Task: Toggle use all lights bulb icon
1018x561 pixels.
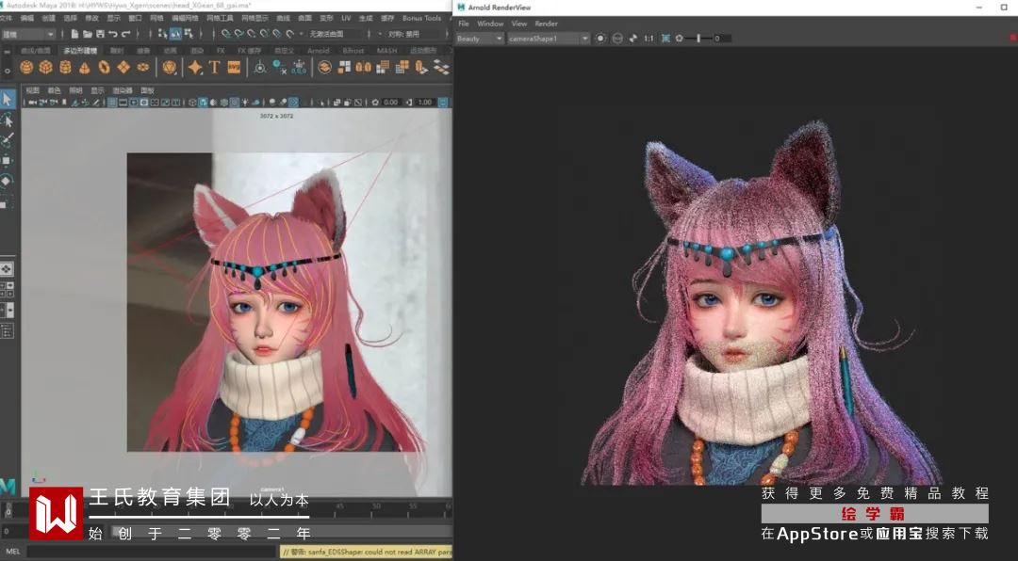Action: pos(245,102)
